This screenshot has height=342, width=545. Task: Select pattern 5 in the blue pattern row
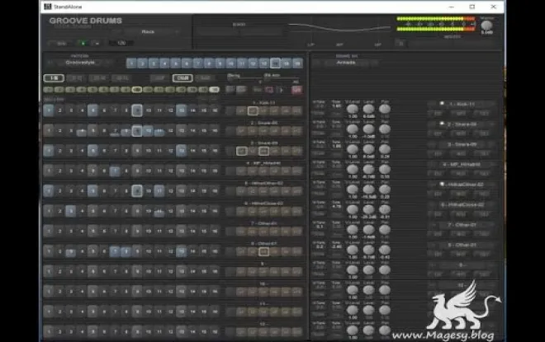click(176, 63)
